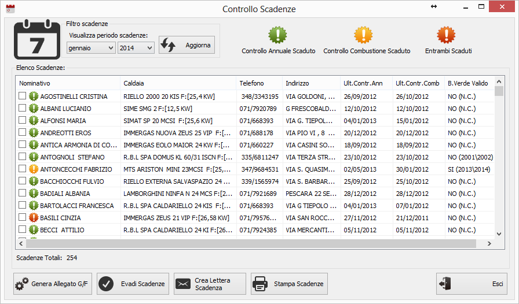Screen dimensions: 519x304
Task: Click the large calendar icon
Action: coord(37,40)
